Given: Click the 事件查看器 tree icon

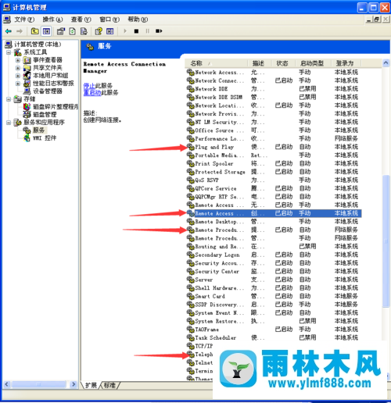Looking at the screenshot, I should pyautogui.click(x=27, y=60).
